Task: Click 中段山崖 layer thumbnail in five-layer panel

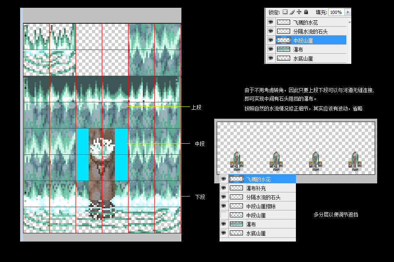Action: coord(284,40)
